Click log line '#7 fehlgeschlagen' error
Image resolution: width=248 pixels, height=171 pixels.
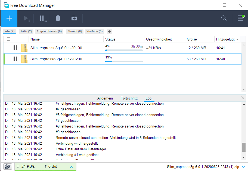coord(110,104)
